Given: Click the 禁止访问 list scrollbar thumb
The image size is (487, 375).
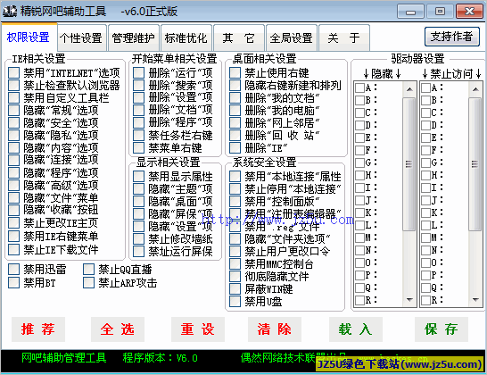Looking at the screenshot, I should pyautogui.click(x=475, y=164).
